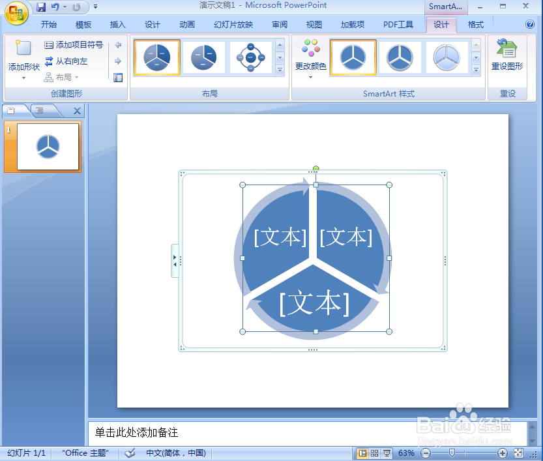Click the bottom [文本] pie segment
This screenshot has width=543, height=461.
click(x=314, y=303)
